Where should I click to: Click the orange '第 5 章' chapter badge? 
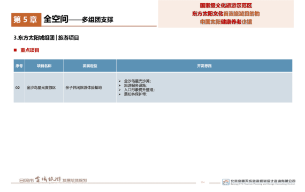coord(26,20)
